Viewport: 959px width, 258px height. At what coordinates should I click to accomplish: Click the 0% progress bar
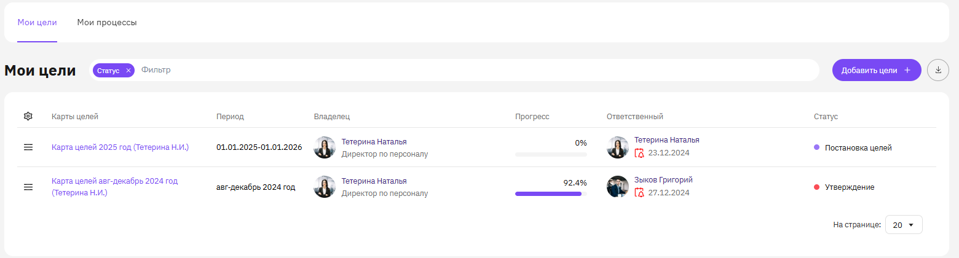point(551,154)
